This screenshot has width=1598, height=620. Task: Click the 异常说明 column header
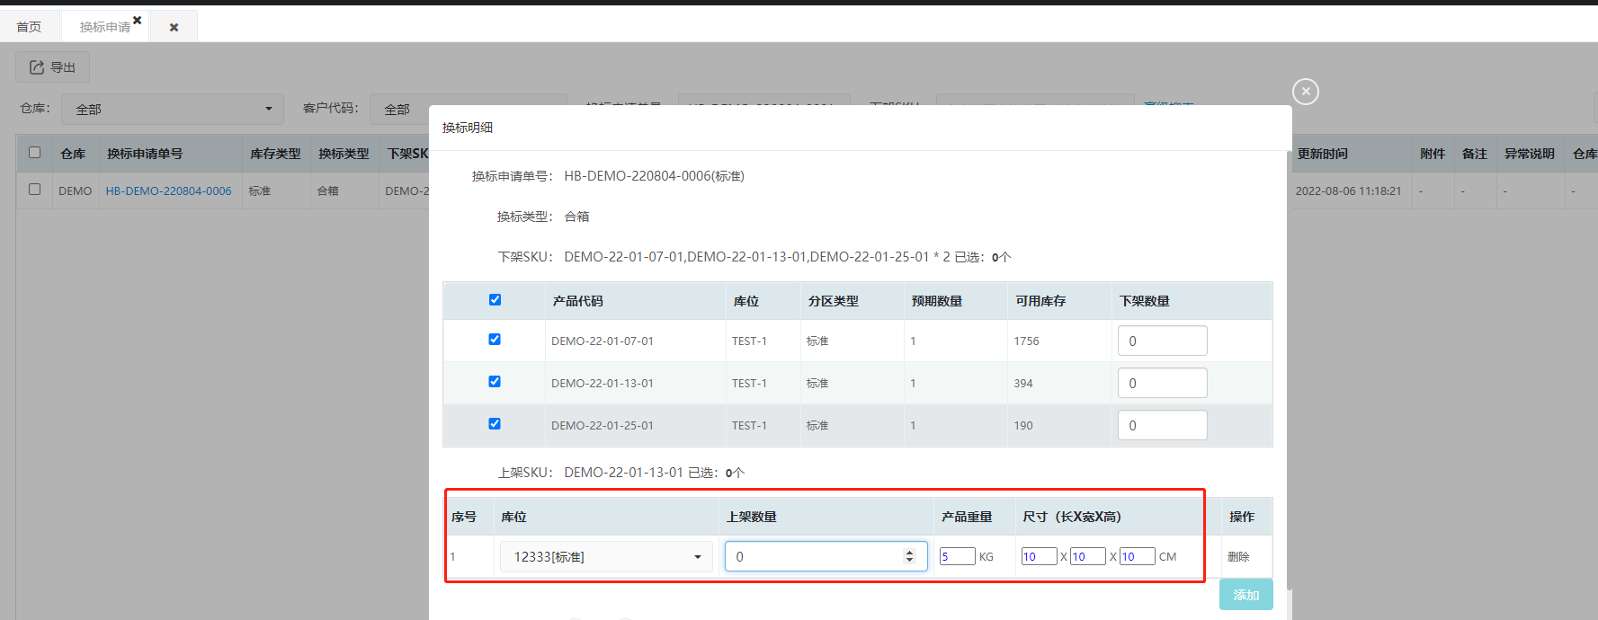[1530, 154]
